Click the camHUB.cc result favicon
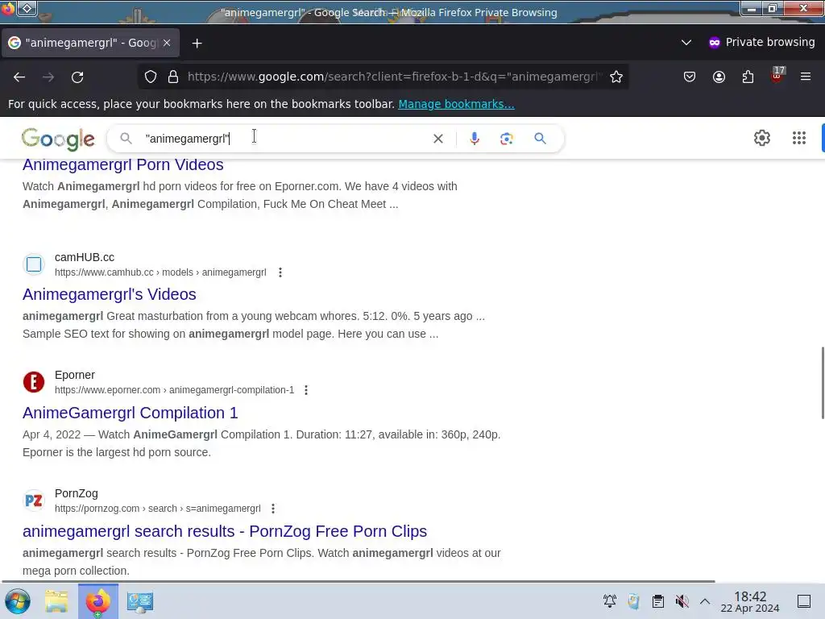The image size is (825, 619). point(34,264)
